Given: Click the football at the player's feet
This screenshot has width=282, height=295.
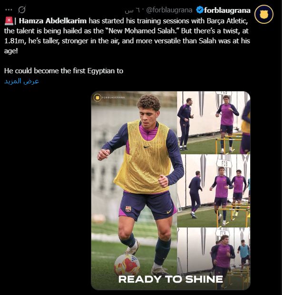Looking at the screenshot, I should point(127,265).
